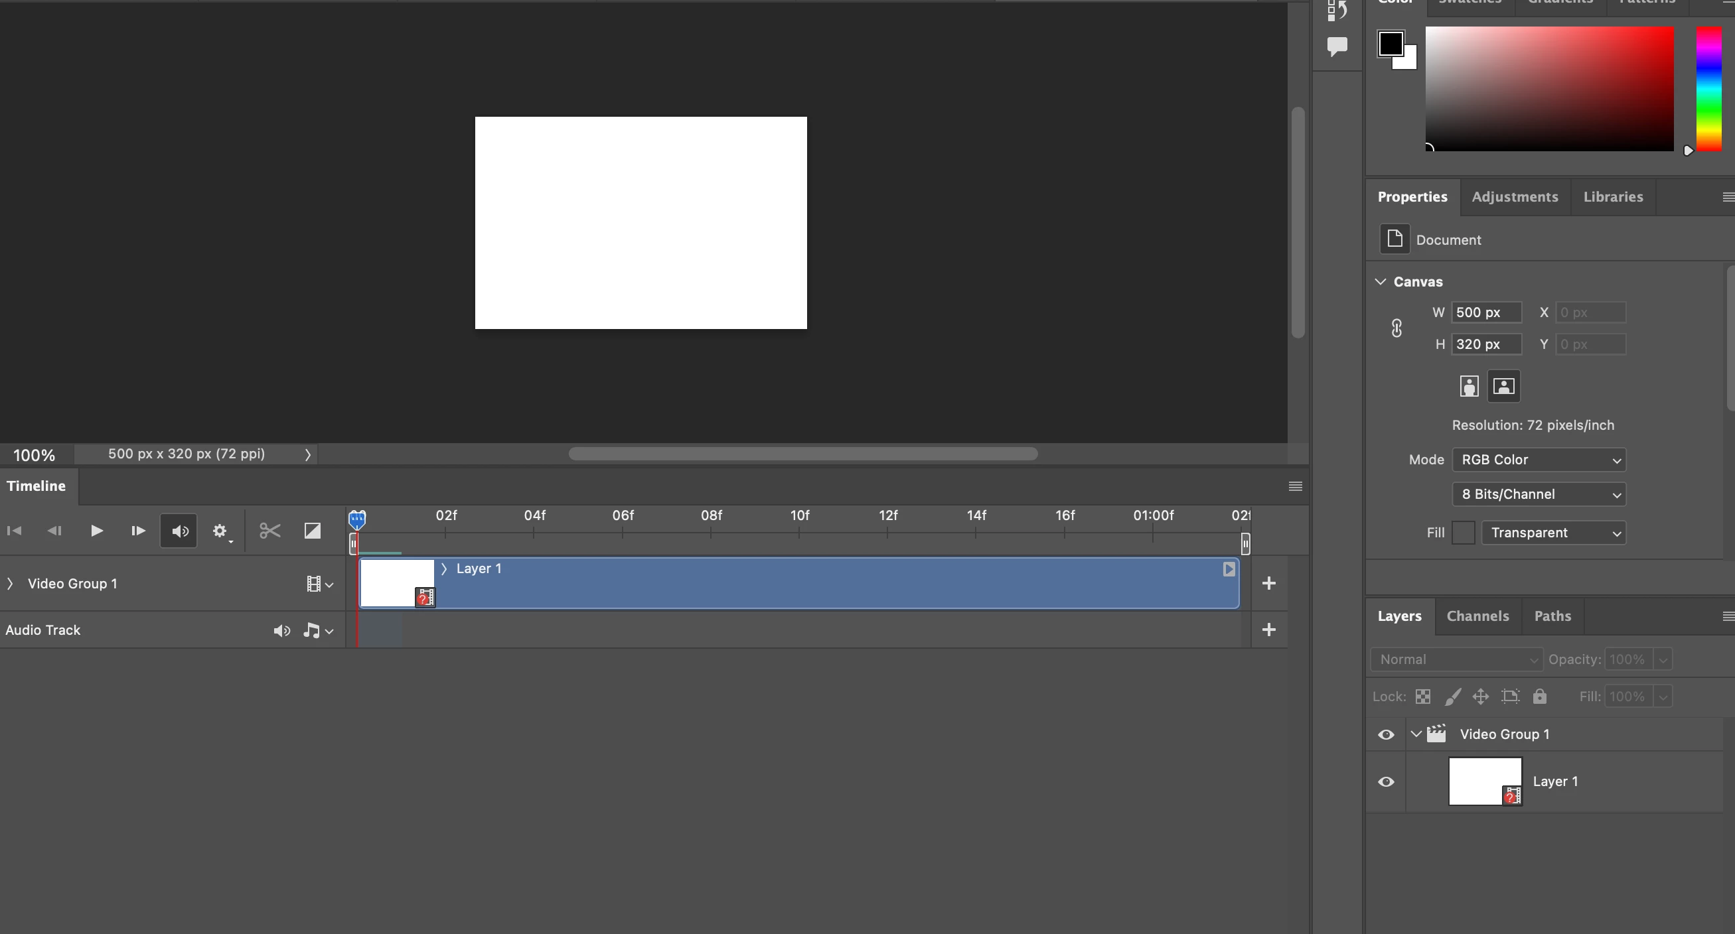The width and height of the screenshot is (1735, 934).
Task: Switch to the Adjustments tab
Action: coord(1515,197)
